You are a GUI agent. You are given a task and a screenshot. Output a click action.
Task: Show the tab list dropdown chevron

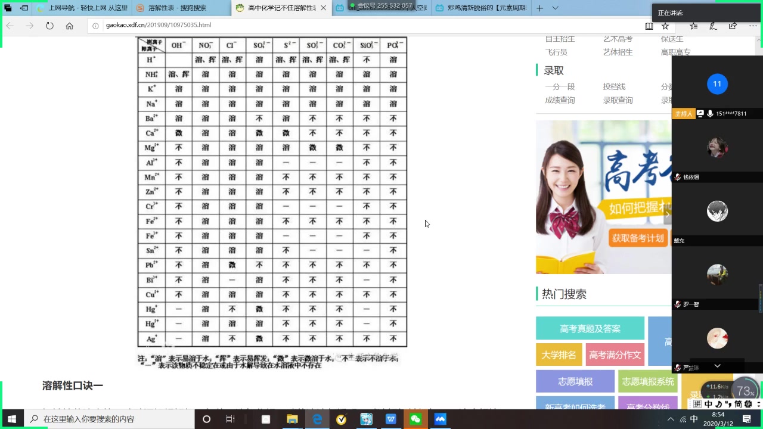click(x=555, y=8)
